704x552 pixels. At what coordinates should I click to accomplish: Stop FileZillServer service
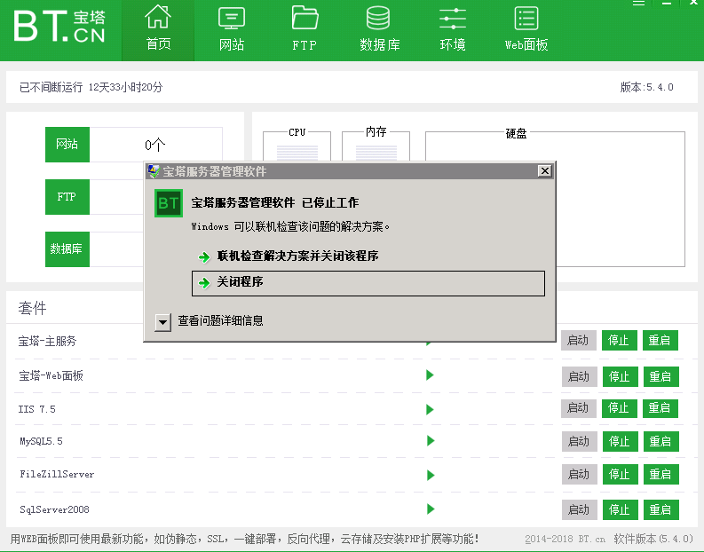pyautogui.click(x=620, y=475)
